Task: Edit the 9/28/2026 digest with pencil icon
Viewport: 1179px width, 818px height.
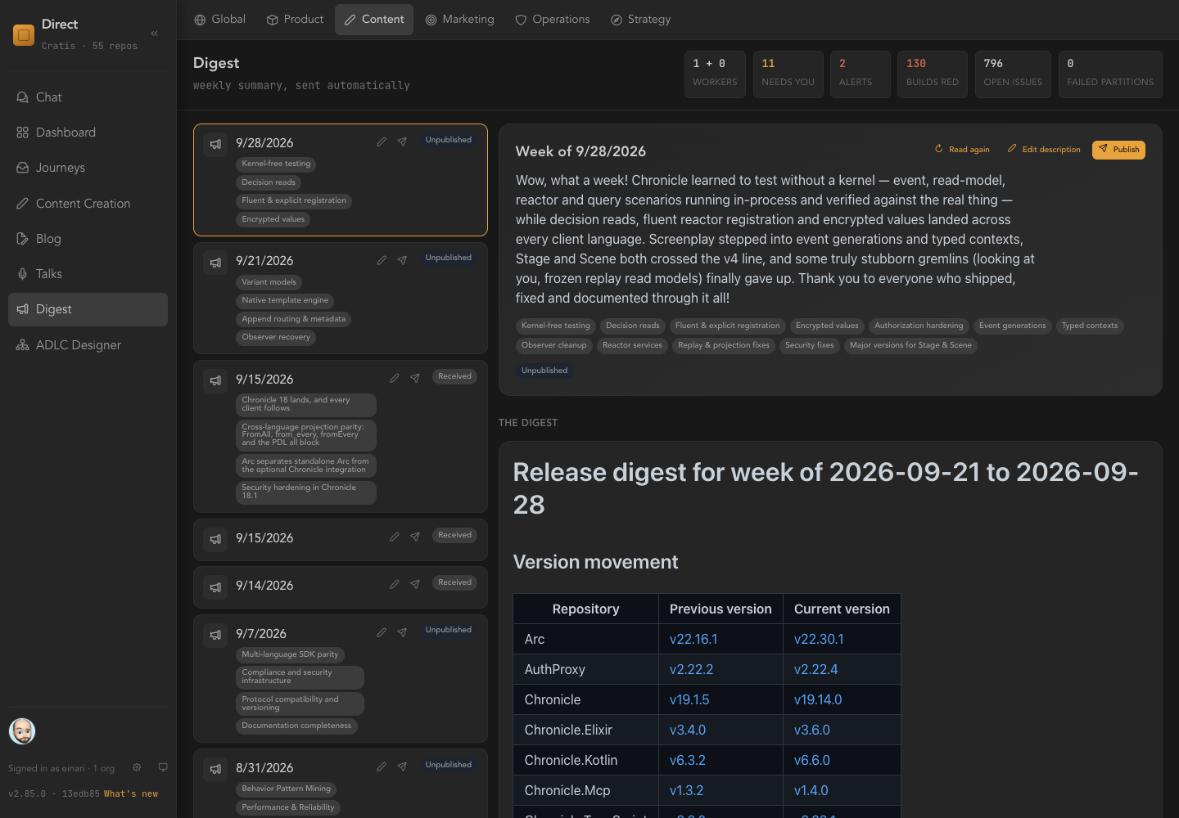Action: click(382, 142)
